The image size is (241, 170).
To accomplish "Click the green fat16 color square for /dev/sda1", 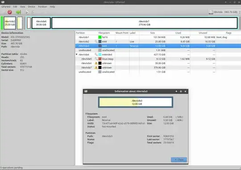I will [x=100, y=37].
